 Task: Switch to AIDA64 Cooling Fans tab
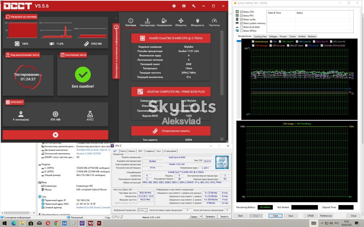coord(260,37)
